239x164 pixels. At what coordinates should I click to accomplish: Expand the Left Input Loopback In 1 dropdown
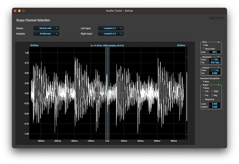110,28
